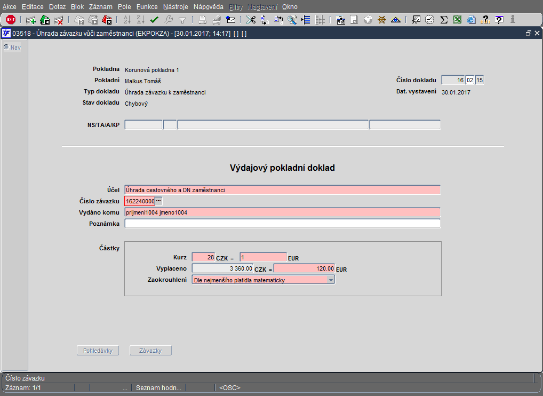Click the Vyplaceno CZK field 3 360.00

[x=222, y=268]
